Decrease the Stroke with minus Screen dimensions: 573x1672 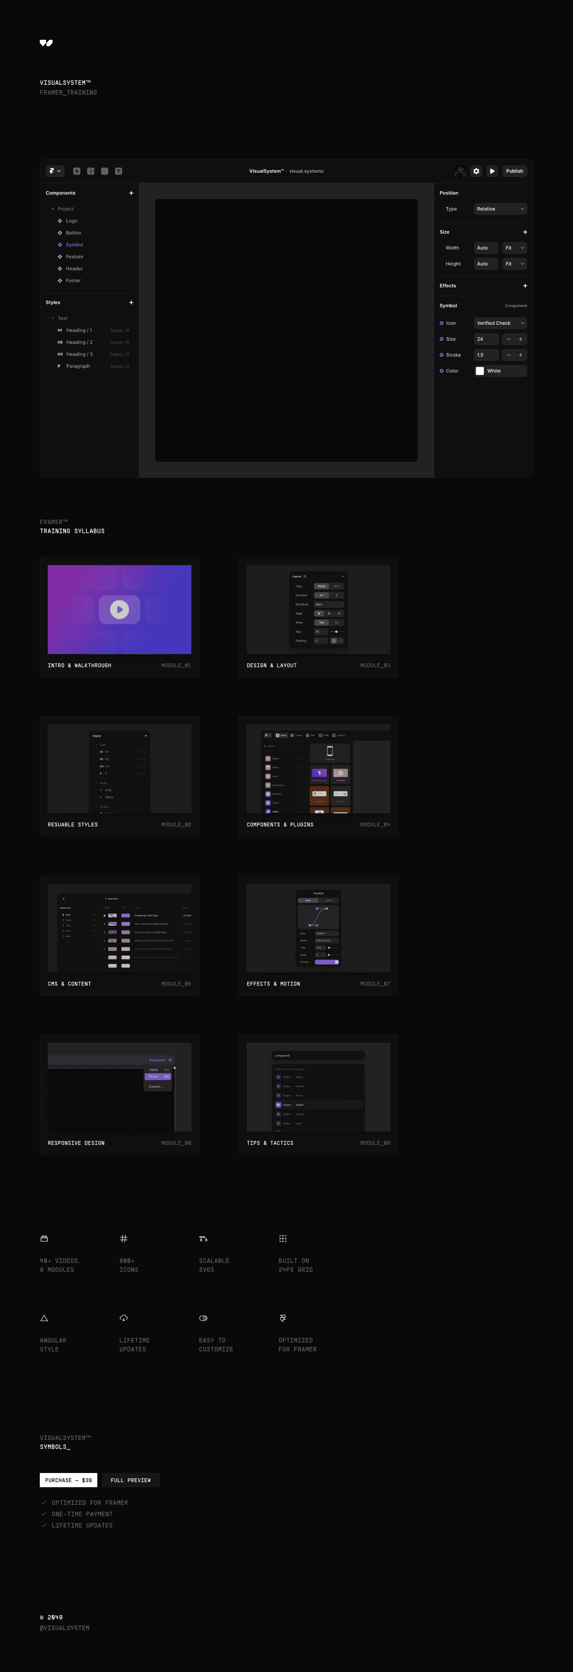pos(508,355)
